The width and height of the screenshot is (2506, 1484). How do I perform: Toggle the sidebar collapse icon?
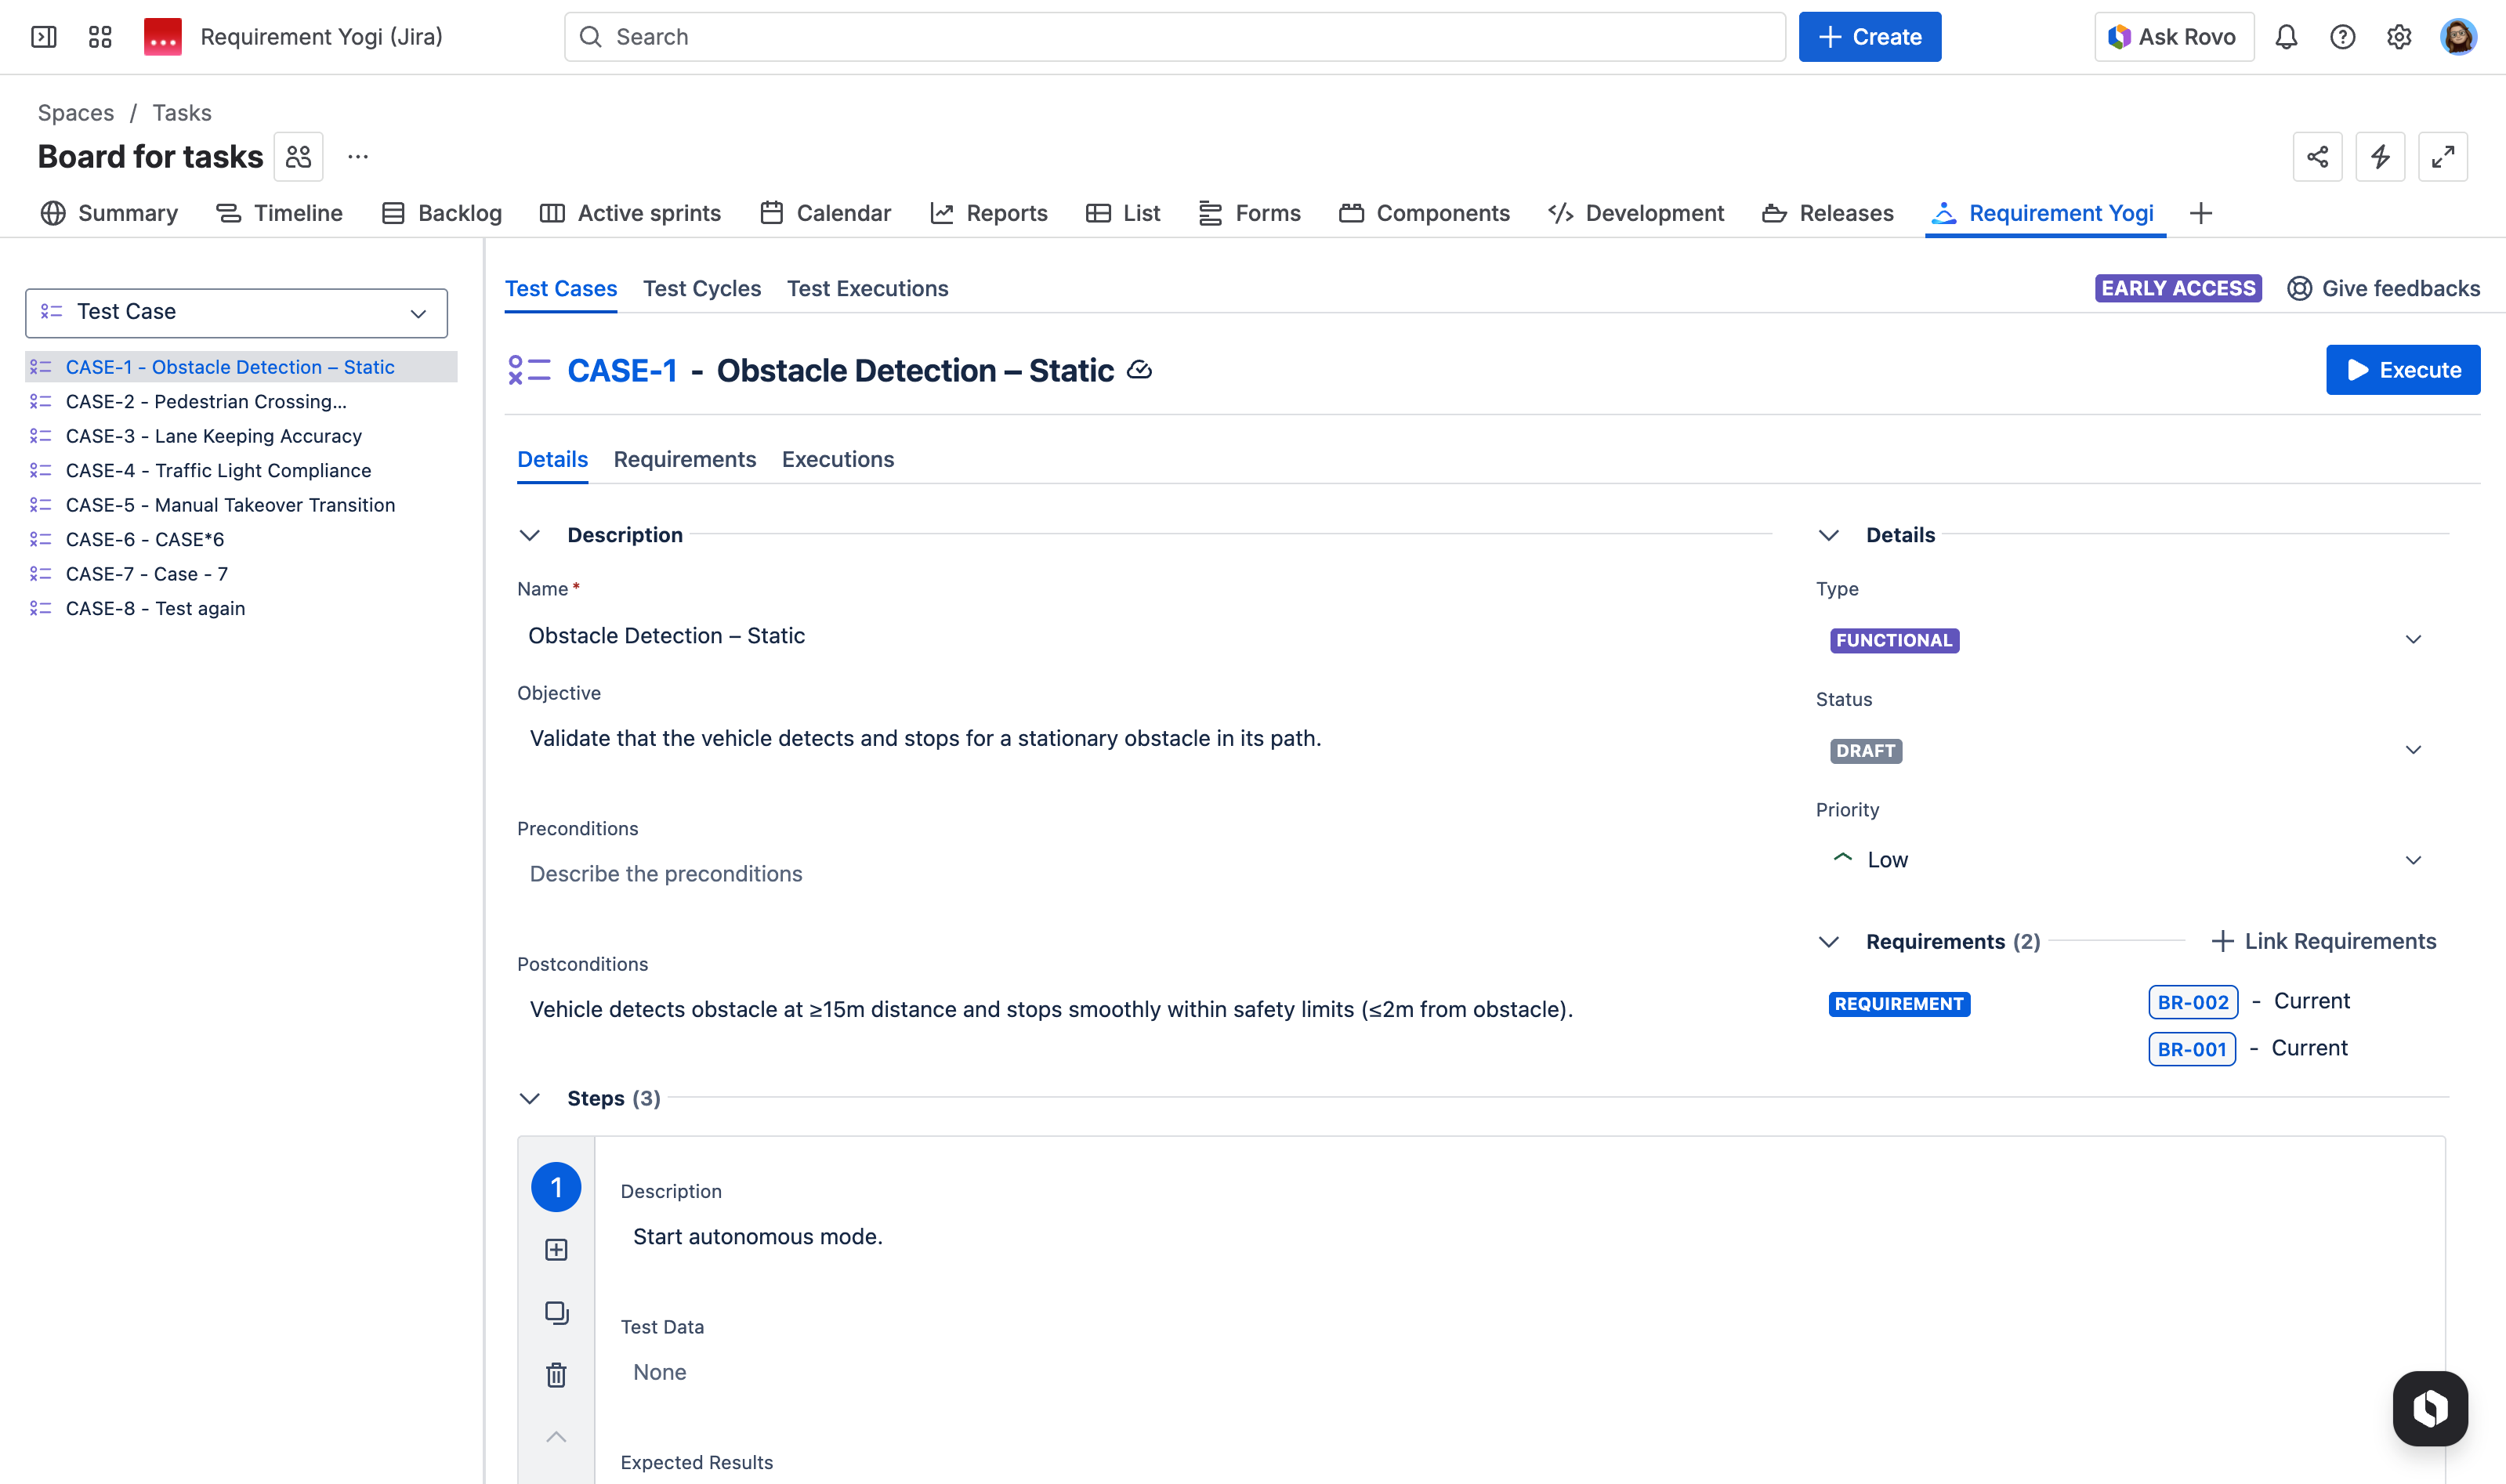click(x=44, y=37)
